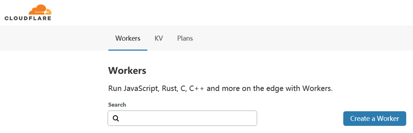
Task: View pricing under the Plans tab
Action: coord(185,39)
